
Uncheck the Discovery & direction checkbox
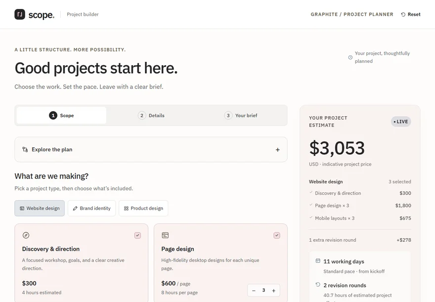[x=137, y=235]
